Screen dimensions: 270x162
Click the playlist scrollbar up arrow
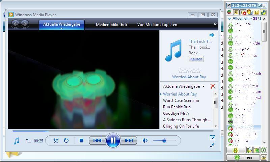tap(216, 94)
